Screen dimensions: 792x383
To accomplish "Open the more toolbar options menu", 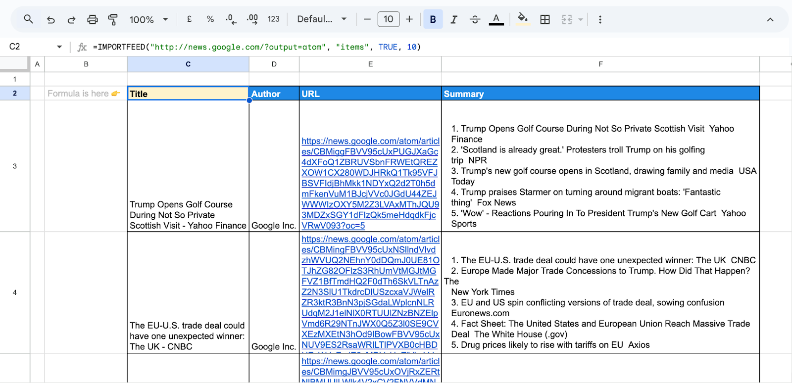I will pos(600,19).
